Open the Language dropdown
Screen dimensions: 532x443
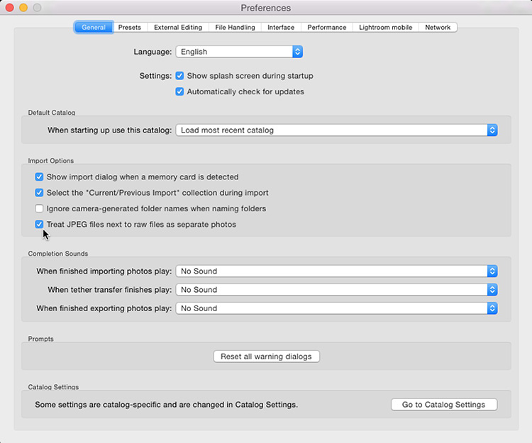coord(239,52)
